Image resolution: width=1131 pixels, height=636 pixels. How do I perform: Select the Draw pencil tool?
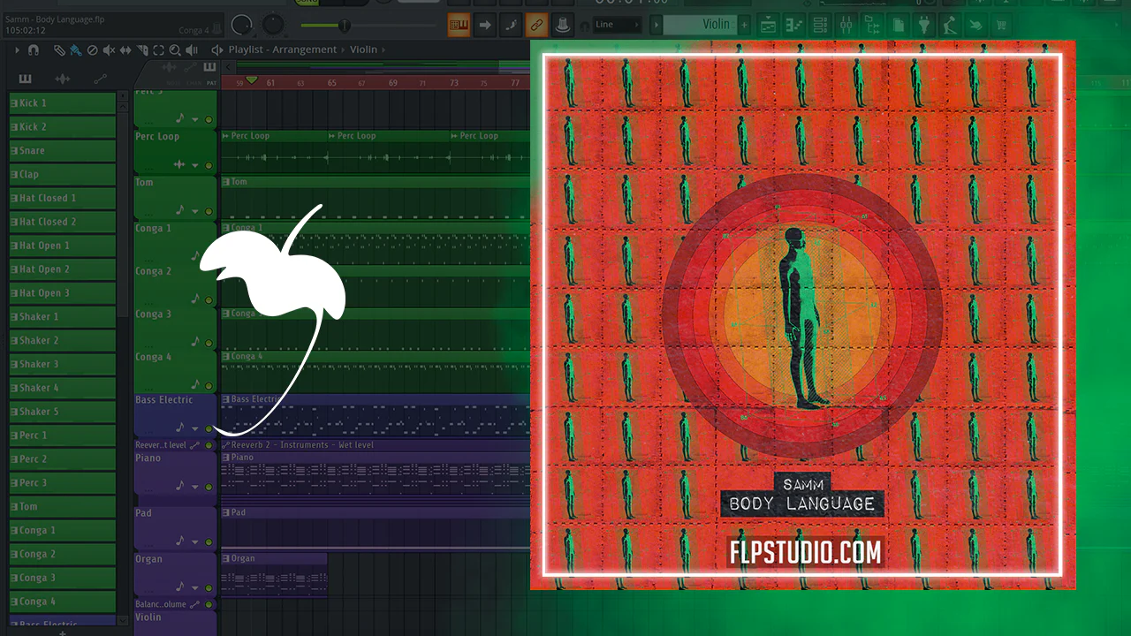pos(59,50)
